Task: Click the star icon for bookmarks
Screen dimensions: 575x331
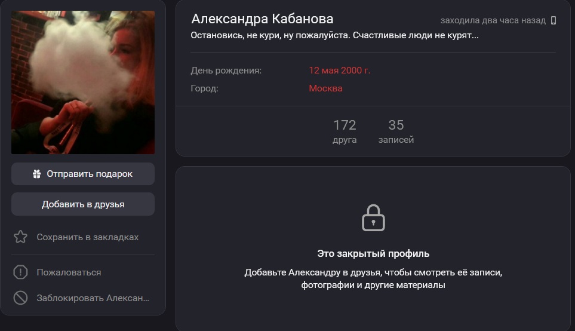Action: point(20,237)
